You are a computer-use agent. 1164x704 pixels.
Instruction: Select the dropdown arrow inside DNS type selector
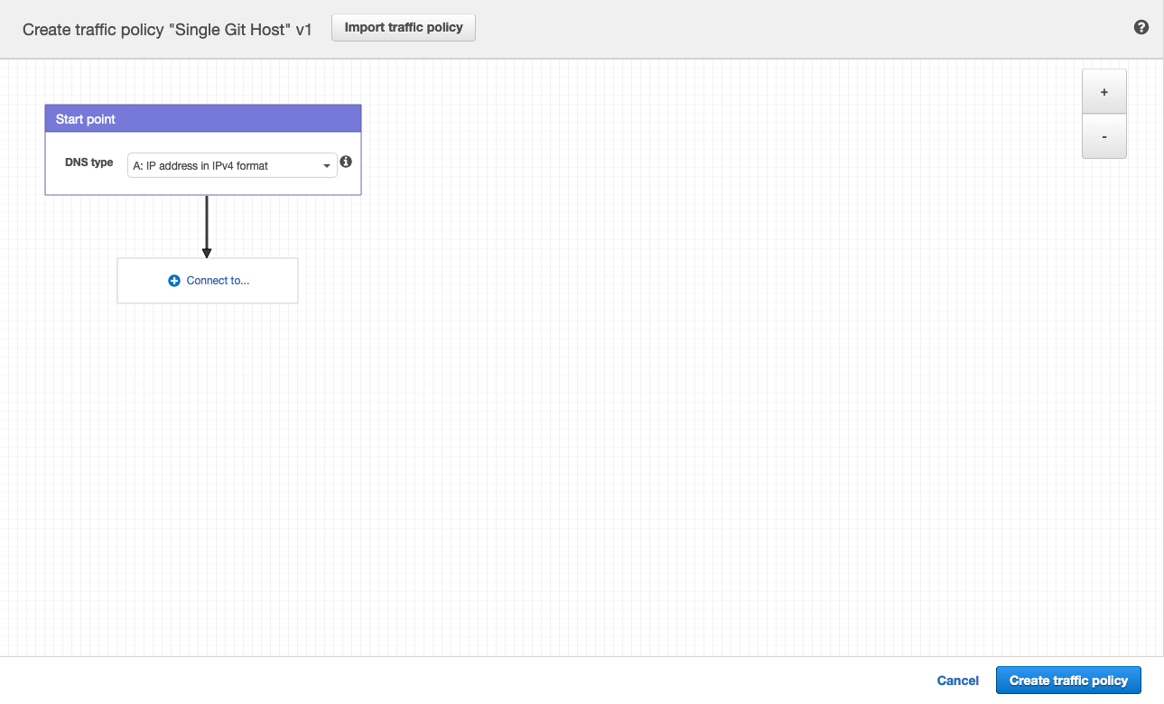[326, 165]
